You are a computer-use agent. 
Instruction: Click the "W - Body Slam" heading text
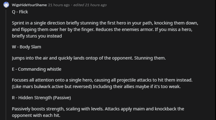pos(26,47)
